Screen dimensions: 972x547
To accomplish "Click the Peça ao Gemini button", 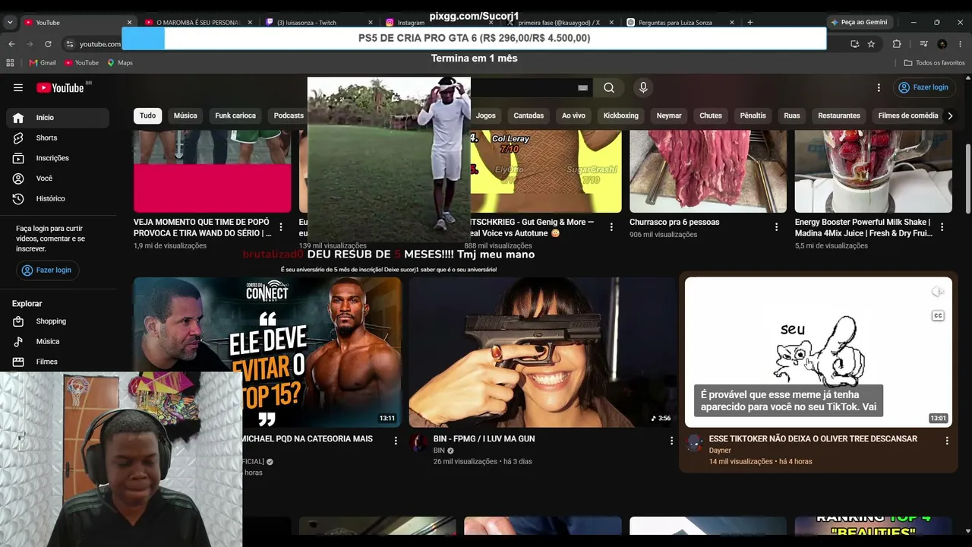I will click(x=859, y=23).
